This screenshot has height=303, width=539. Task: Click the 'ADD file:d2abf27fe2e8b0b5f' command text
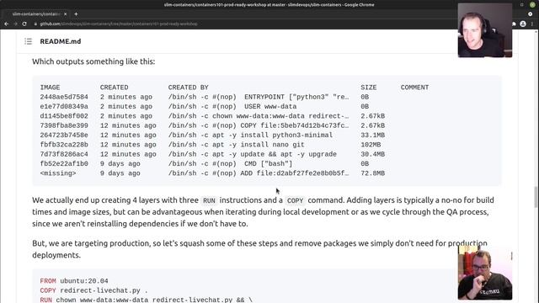pos(294,173)
